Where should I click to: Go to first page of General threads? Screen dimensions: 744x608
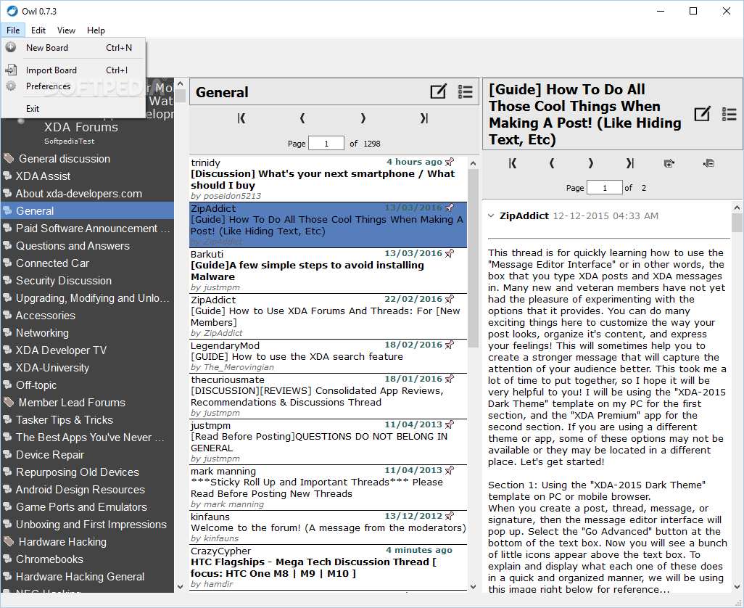click(x=241, y=118)
